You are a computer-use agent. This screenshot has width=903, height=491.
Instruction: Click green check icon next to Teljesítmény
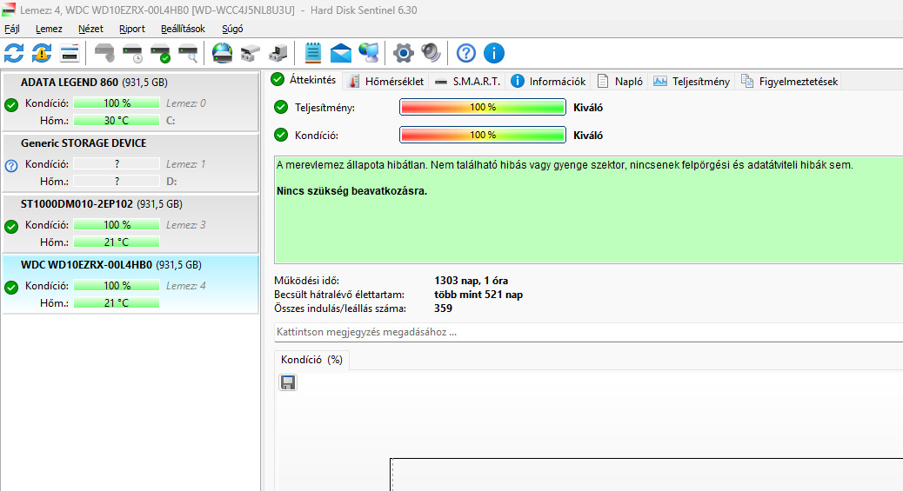tap(281, 107)
